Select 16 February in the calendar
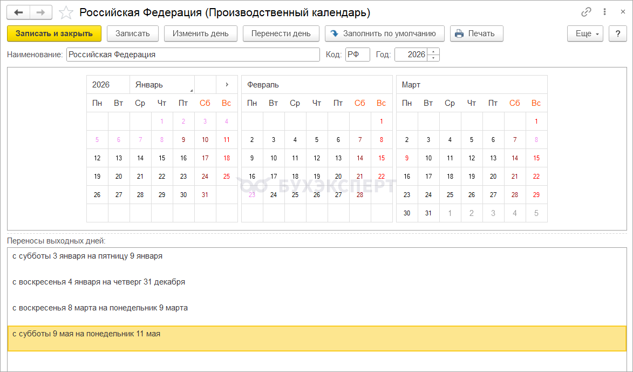Image resolution: width=633 pixels, height=372 pixels. [x=252, y=177]
